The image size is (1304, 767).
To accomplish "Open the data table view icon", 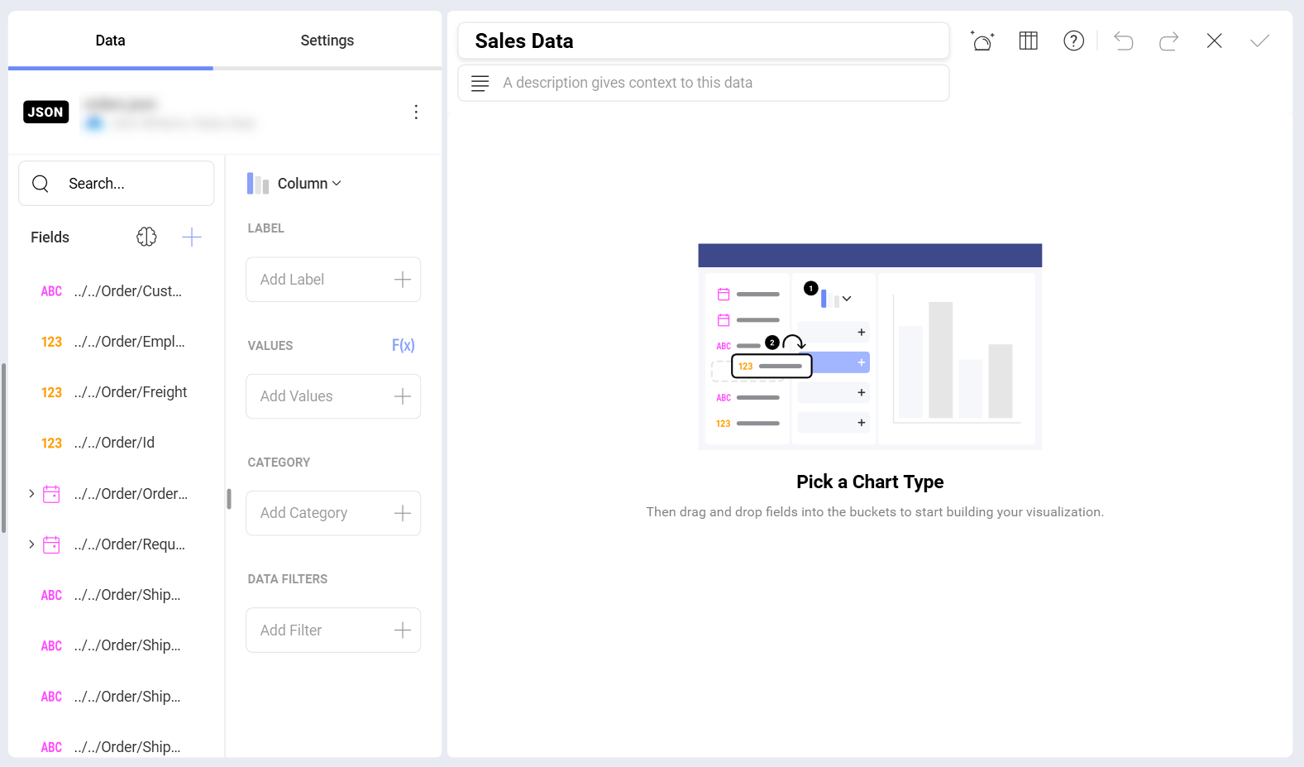I will (x=1028, y=41).
